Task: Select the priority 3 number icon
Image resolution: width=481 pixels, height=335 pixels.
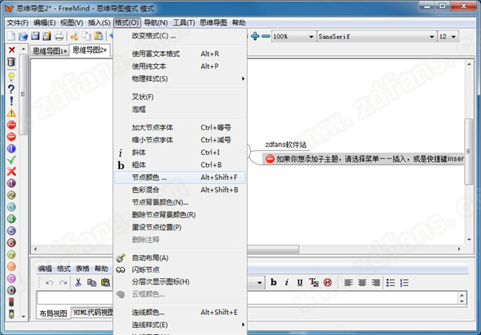Action: pyautogui.click(x=11, y=207)
